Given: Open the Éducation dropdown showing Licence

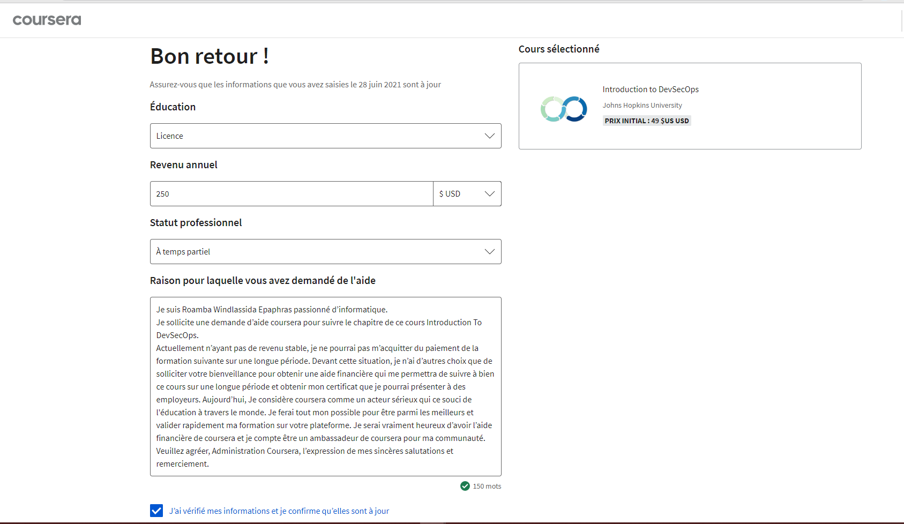Looking at the screenshot, I should 325,136.
